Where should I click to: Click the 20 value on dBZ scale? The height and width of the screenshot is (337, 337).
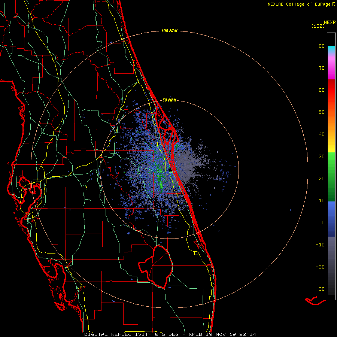(322, 179)
